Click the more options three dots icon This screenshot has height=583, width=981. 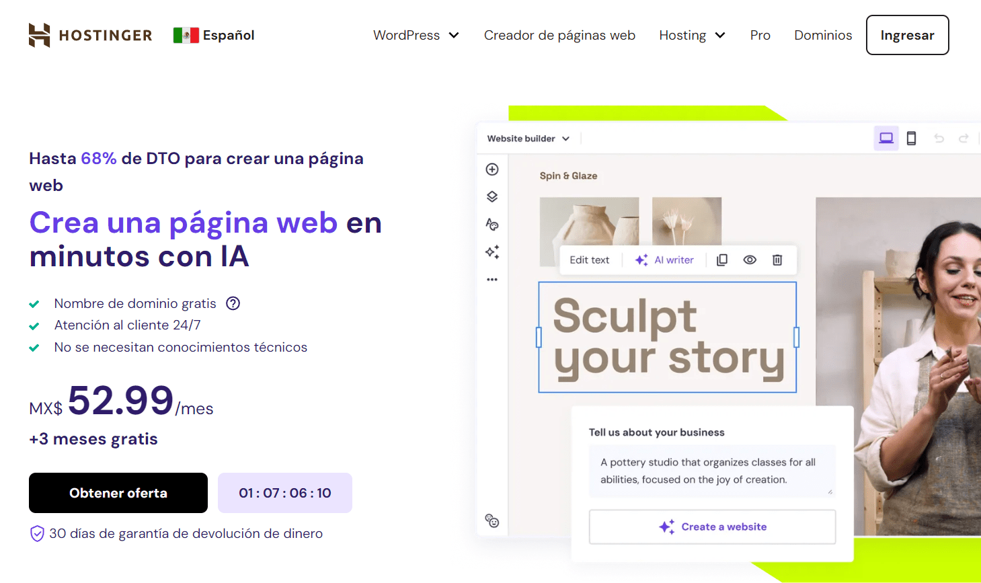click(x=492, y=280)
